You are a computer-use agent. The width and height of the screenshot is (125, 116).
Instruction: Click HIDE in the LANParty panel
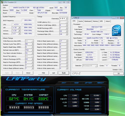tap(76, 83)
